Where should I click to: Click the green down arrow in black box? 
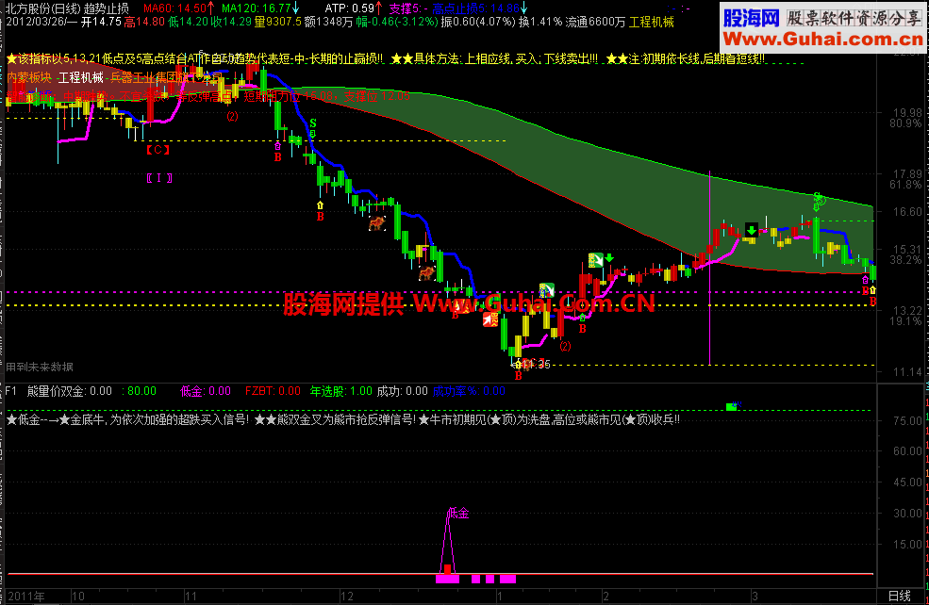pos(752,230)
